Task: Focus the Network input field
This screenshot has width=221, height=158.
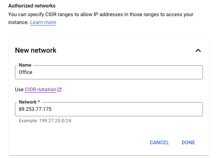Action: [109, 109]
